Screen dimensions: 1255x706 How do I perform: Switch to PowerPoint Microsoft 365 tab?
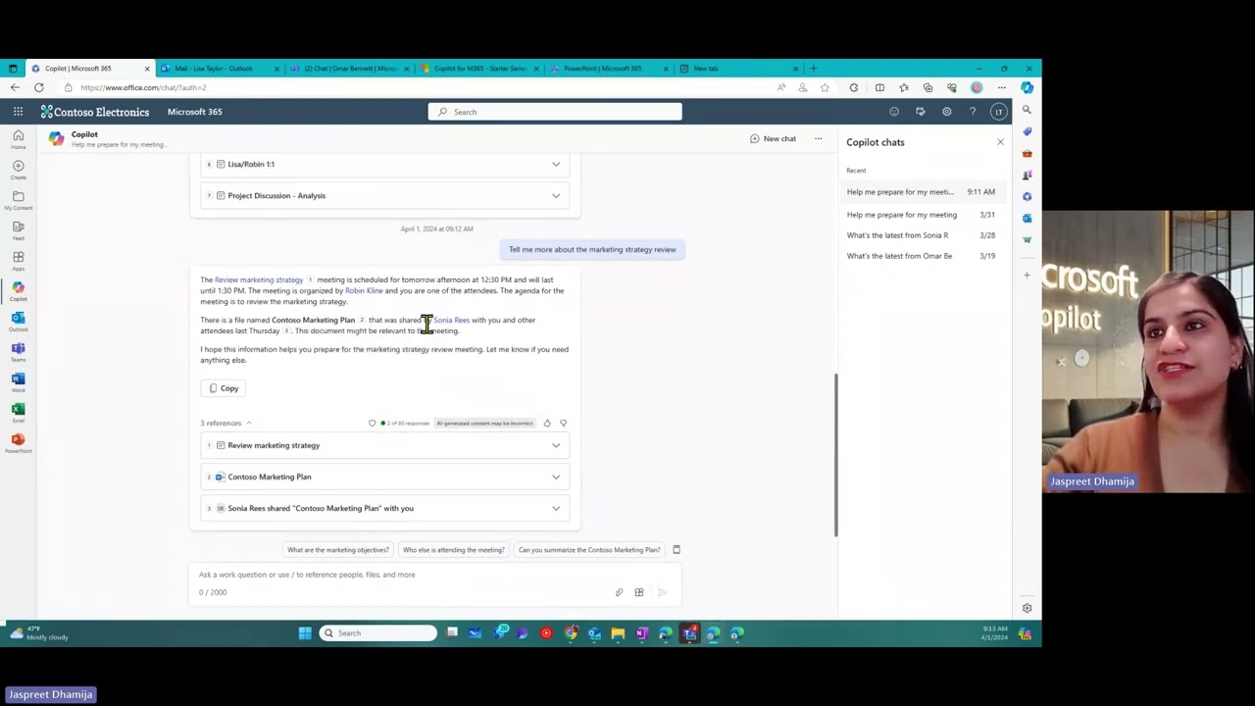click(608, 69)
